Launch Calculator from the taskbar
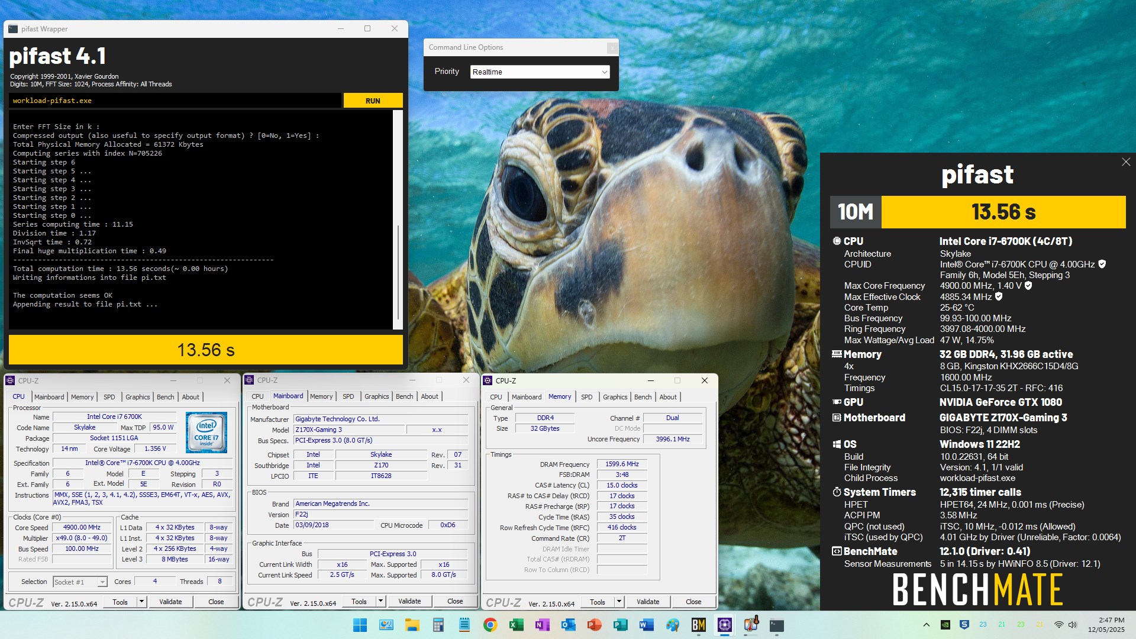The image size is (1136, 639). tap(438, 625)
